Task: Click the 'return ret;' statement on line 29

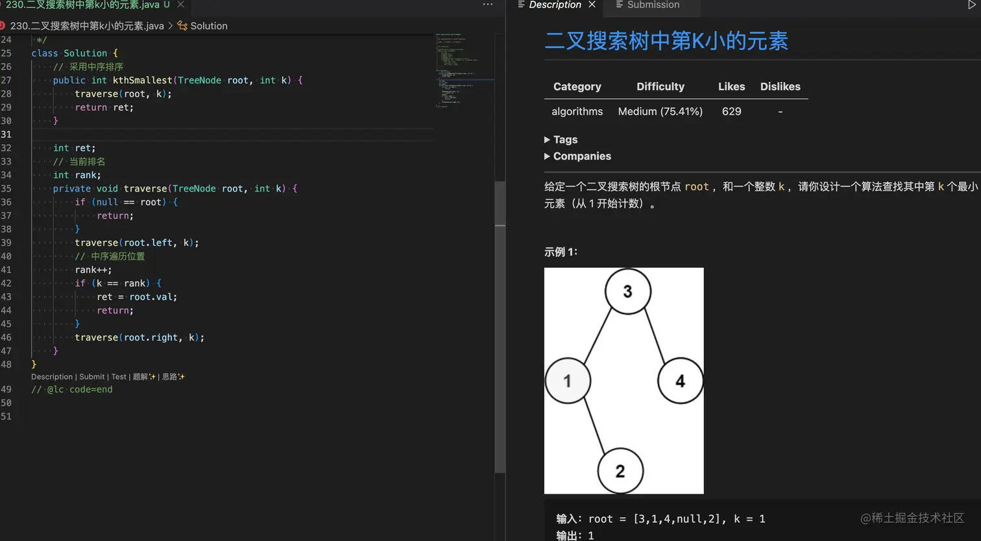Action: [104, 108]
